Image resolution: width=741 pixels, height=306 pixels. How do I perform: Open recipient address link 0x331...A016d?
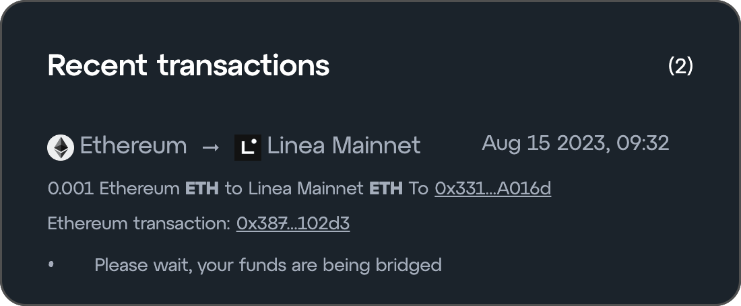[x=492, y=189]
